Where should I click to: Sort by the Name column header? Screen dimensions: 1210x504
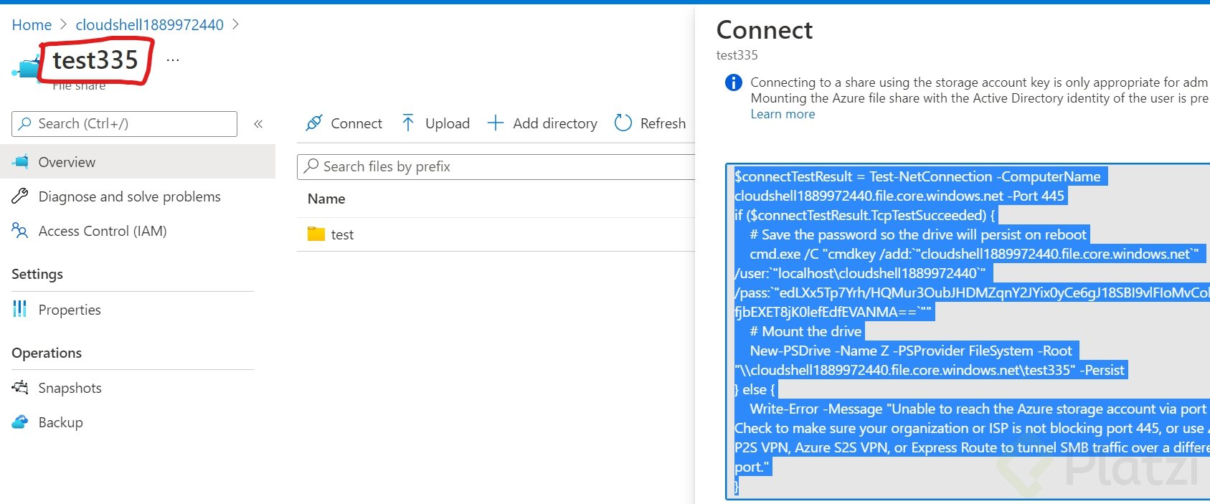pos(326,199)
